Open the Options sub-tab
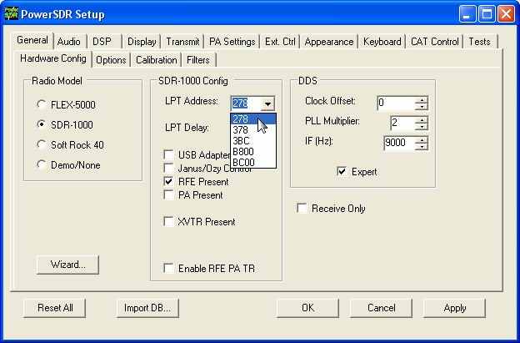 (111, 60)
